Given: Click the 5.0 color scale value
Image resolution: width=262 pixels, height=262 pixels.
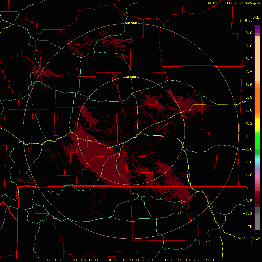Looking at the screenshot, I should (249, 110).
